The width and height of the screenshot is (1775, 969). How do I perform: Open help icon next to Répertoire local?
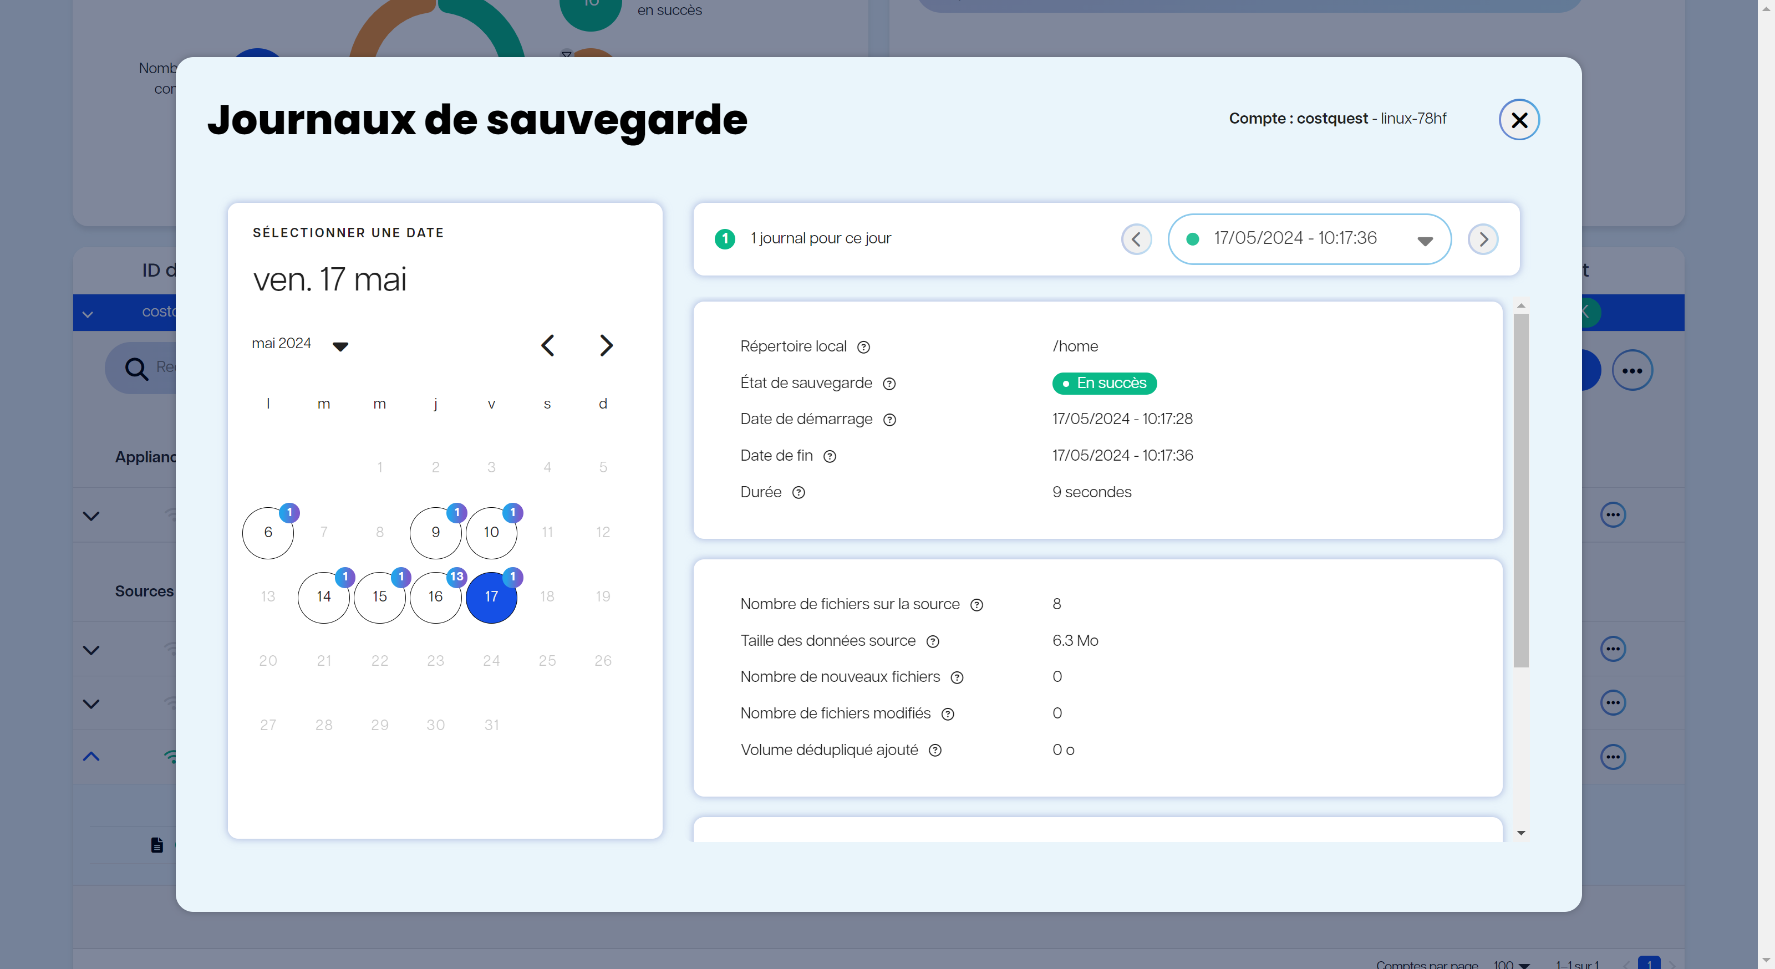coord(863,347)
